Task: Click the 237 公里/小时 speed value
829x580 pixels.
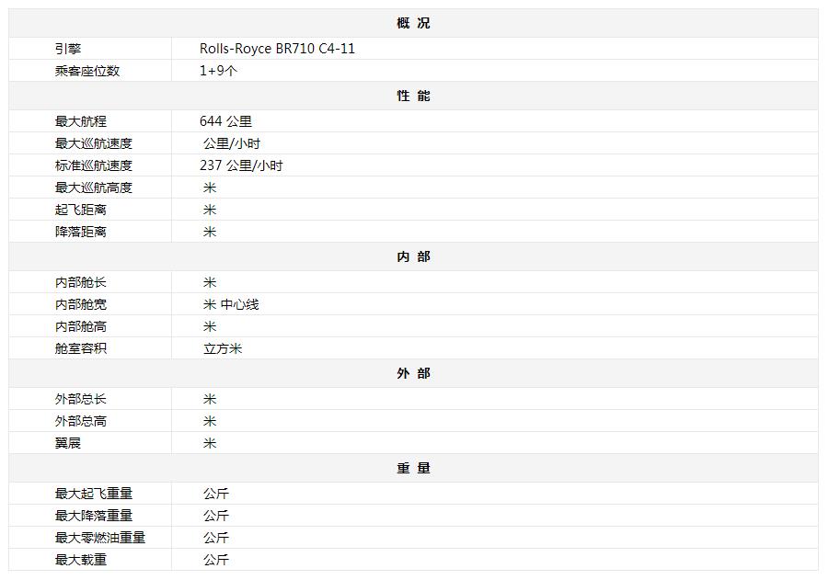Action: (x=241, y=165)
